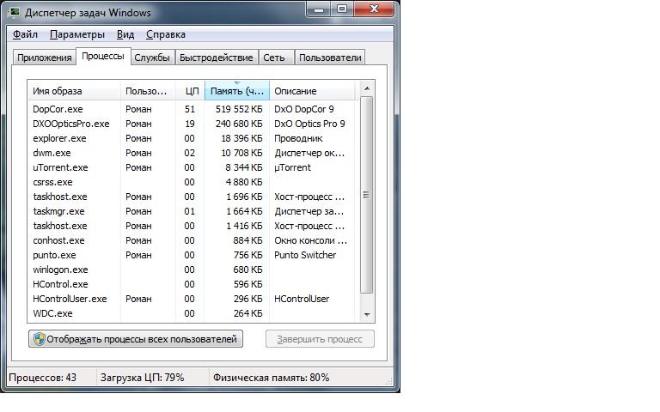Minimize the Диспетчер задач window

[x=319, y=9]
